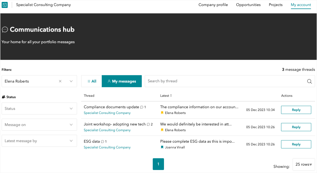Sort threads by the Latest column arrows
The width and height of the screenshot is (317, 173).
pos(171,96)
